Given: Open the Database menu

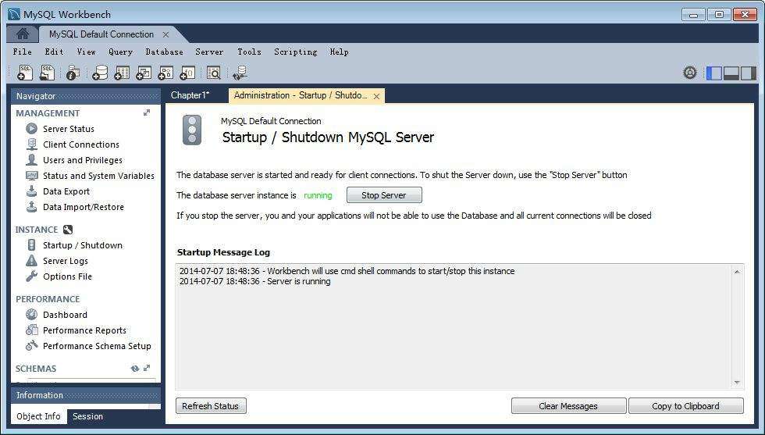Looking at the screenshot, I should coord(165,52).
